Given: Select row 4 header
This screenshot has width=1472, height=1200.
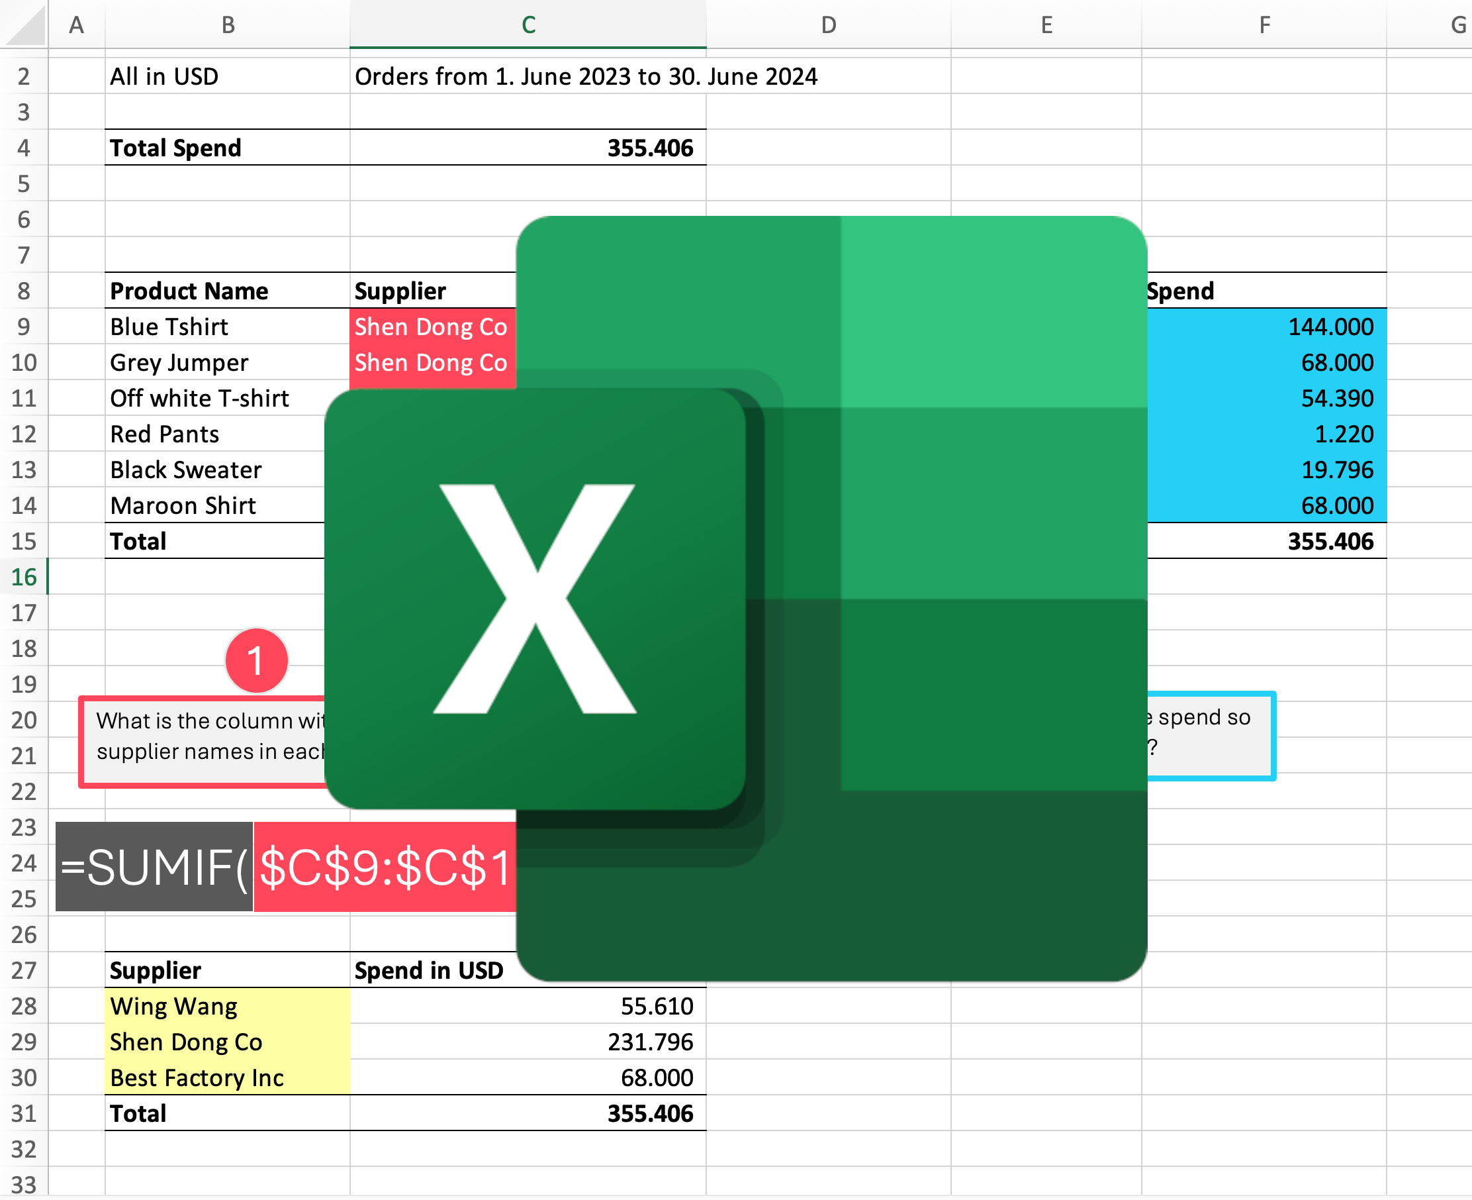Looking at the screenshot, I should pyautogui.click(x=23, y=147).
